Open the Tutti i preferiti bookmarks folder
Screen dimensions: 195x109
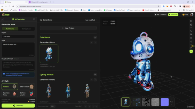pos(188,10)
